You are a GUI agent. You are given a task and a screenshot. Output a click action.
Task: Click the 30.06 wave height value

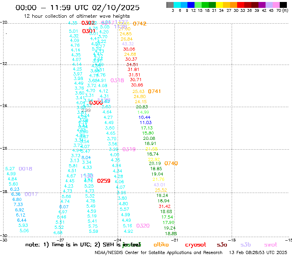129,49
